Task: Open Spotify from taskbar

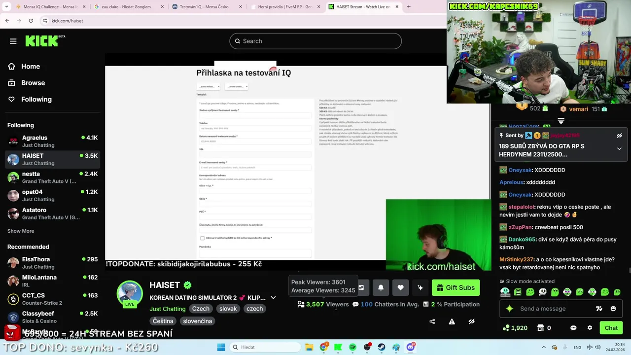Action: [352, 347]
